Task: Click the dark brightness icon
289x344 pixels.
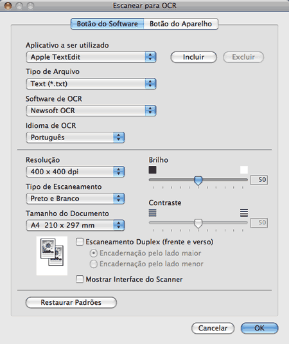Action: coord(152,170)
